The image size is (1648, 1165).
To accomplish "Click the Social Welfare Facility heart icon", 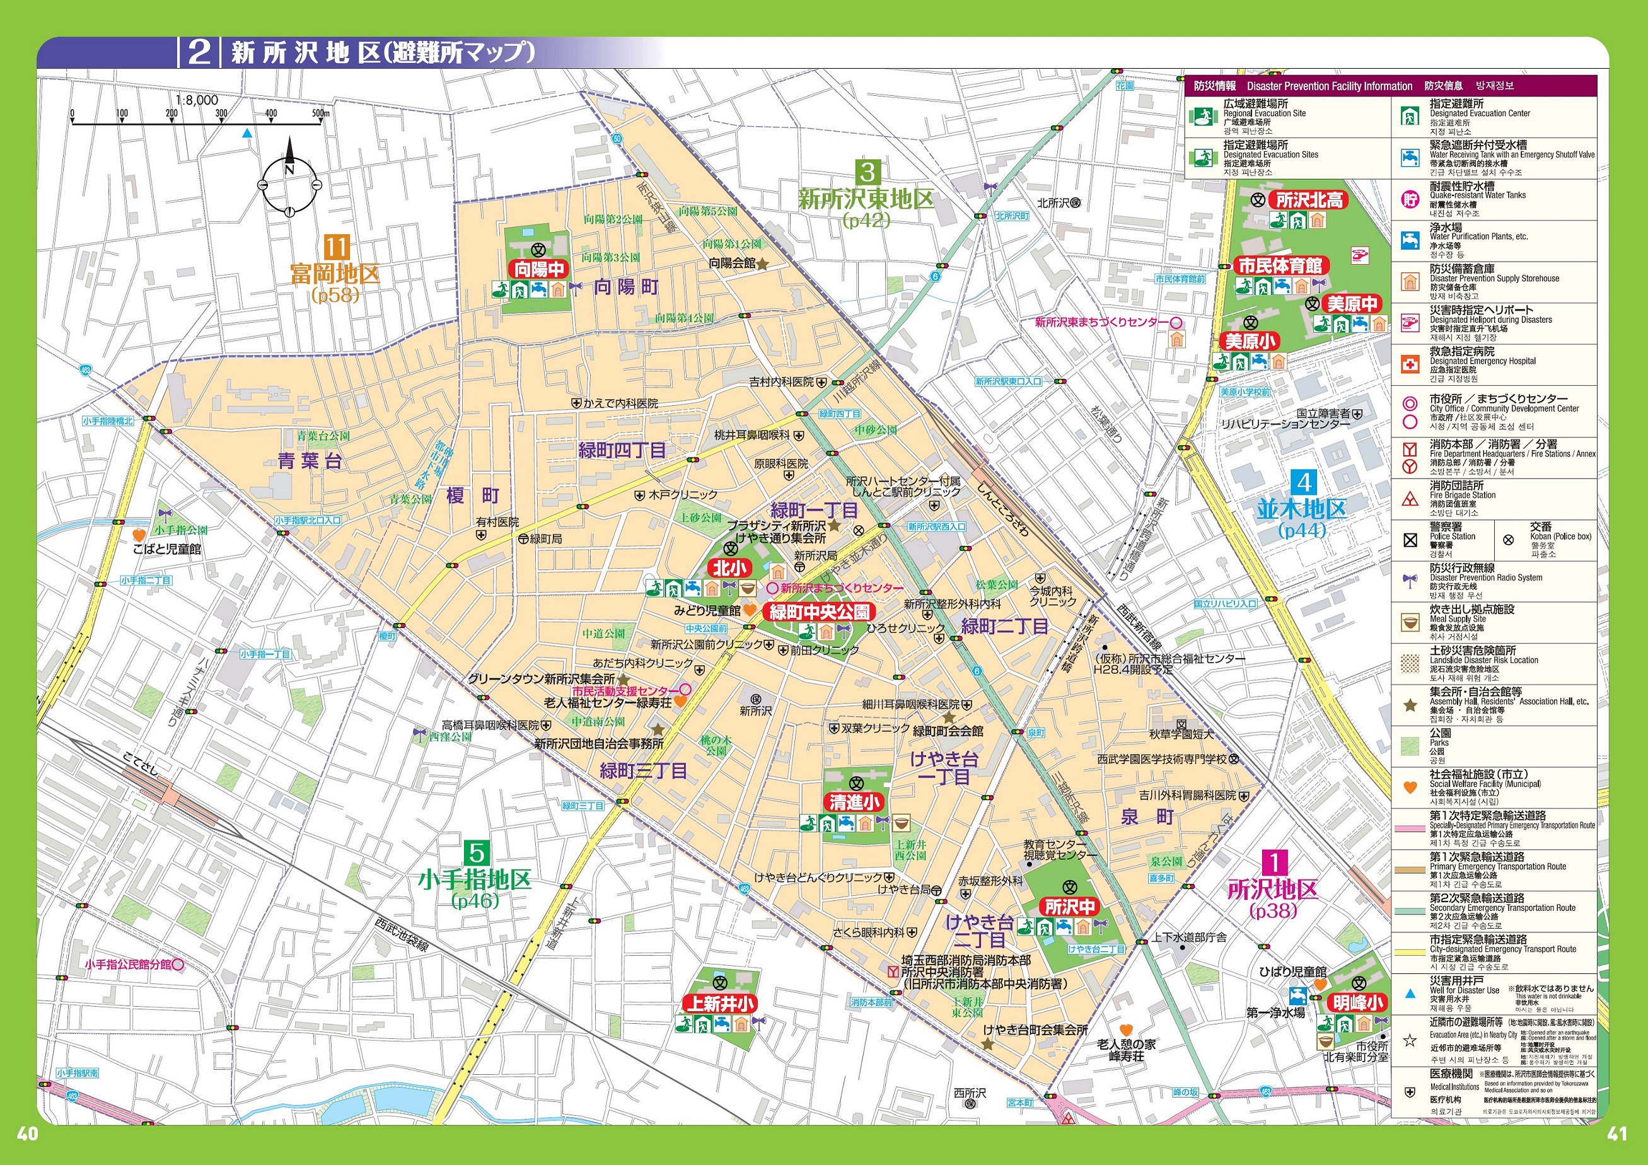I will pyautogui.click(x=1410, y=787).
